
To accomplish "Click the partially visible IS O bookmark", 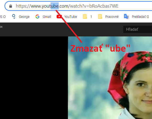I will point(3,17).
